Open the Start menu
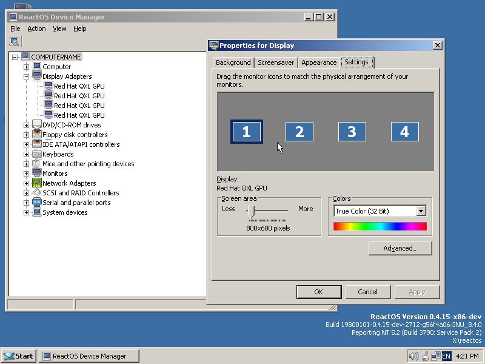485x364 pixels. pyautogui.click(x=19, y=356)
